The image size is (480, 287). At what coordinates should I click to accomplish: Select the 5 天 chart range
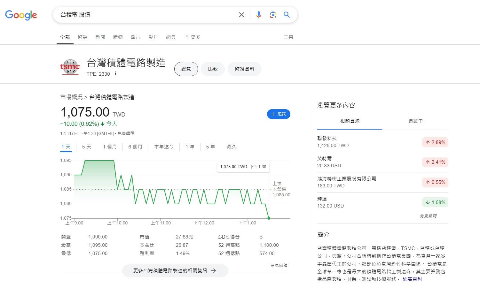pos(87,147)
